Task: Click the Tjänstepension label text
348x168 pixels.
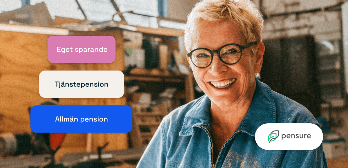Action: (81, 84)
